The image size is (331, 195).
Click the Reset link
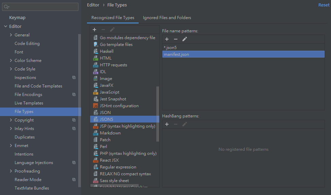pos(324,5)
